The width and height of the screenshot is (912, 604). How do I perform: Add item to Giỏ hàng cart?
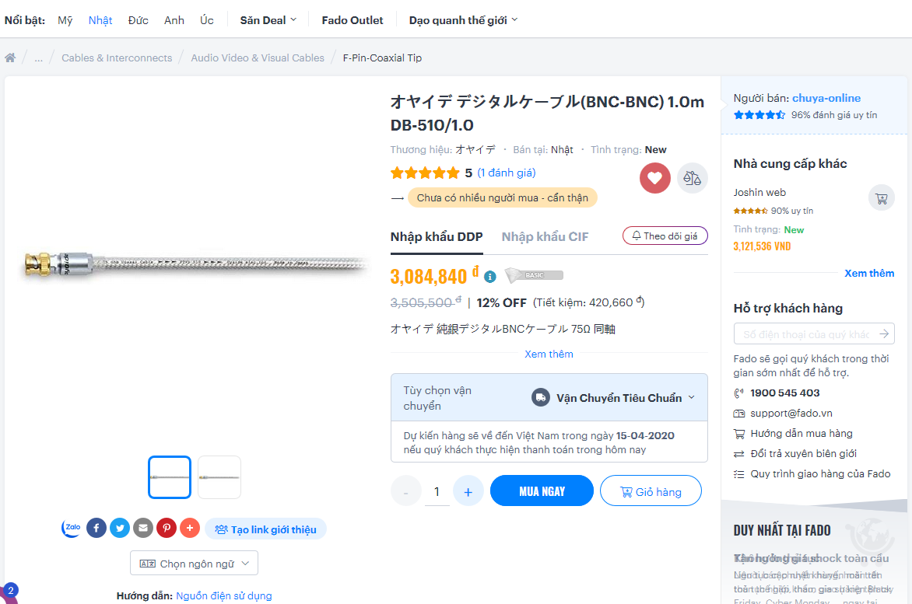651,491
